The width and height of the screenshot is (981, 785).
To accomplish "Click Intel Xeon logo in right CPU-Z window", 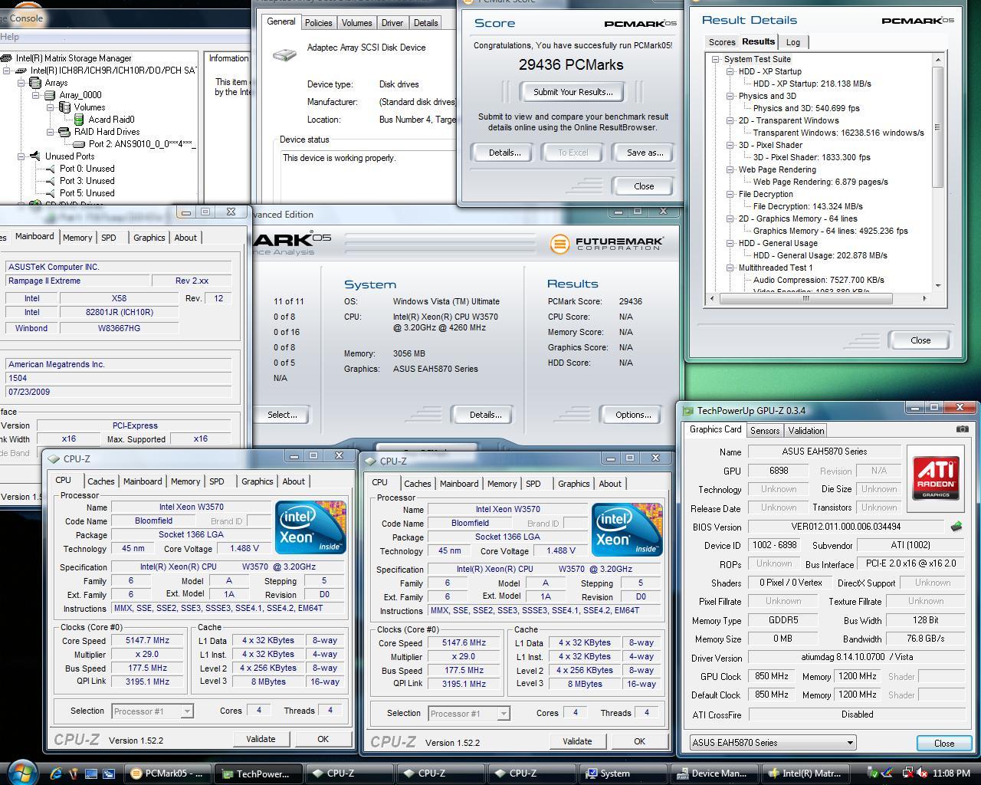I will point(627,529).
